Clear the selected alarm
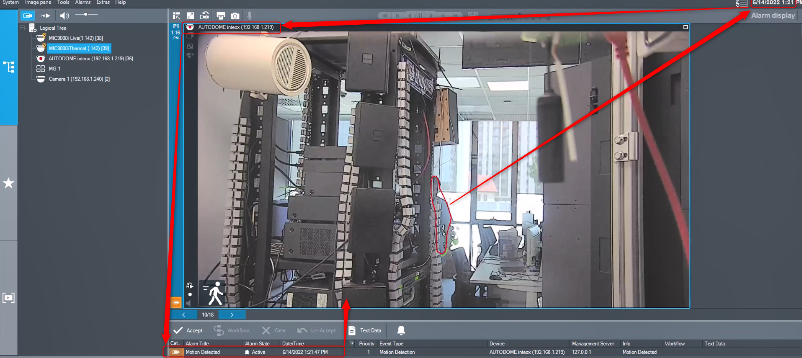Screen dimensions: 802x358 tap(274, 330)
